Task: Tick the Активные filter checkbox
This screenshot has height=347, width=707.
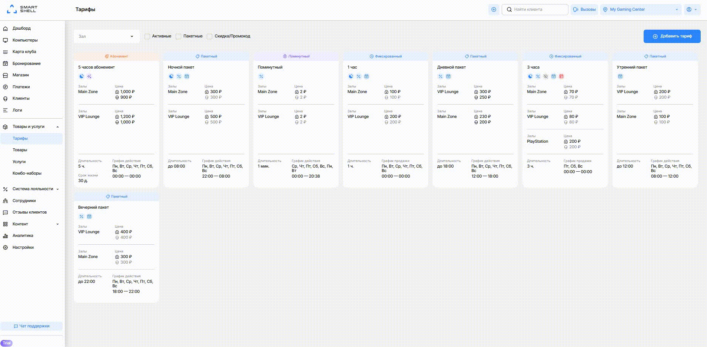Action: [x=147, y=36]
